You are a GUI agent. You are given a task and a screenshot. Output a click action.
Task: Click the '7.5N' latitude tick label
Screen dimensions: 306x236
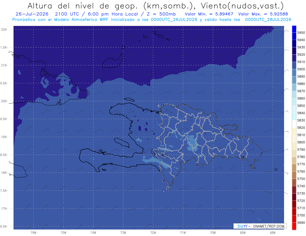[4, 191]
